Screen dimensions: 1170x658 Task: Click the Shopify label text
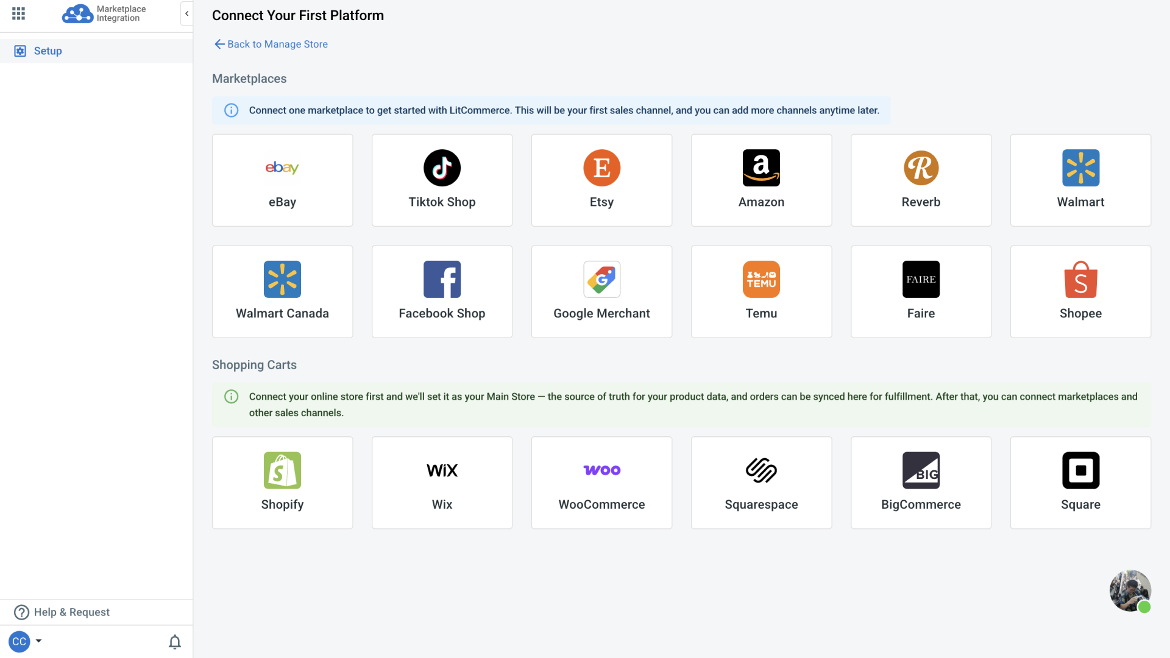click(282, 504)
